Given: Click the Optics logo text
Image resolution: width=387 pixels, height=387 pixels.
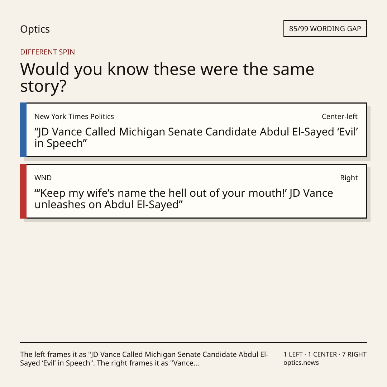Looking at the screenshot, I should (x=35, y=29).
